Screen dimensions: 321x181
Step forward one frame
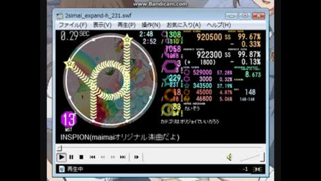(136, 157)
